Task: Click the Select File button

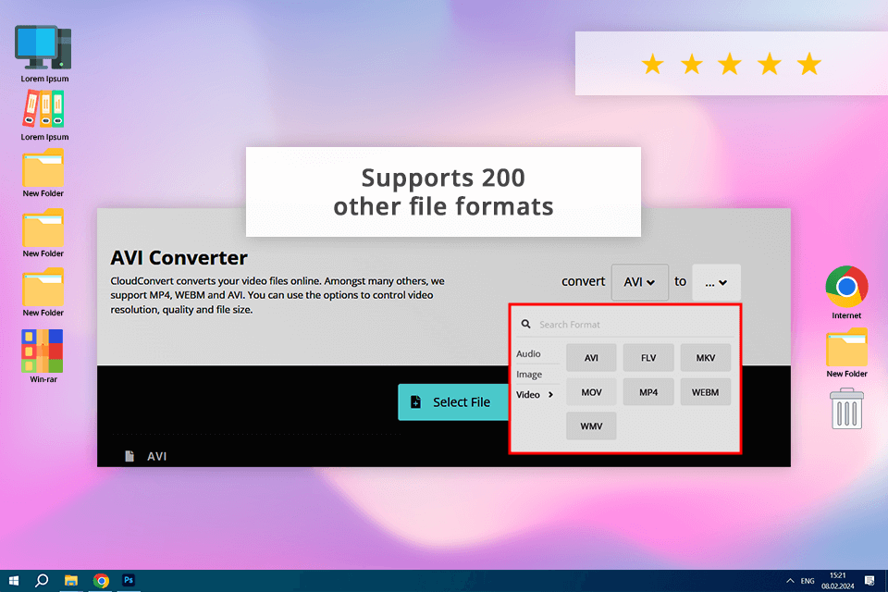Action: [453, 402]
